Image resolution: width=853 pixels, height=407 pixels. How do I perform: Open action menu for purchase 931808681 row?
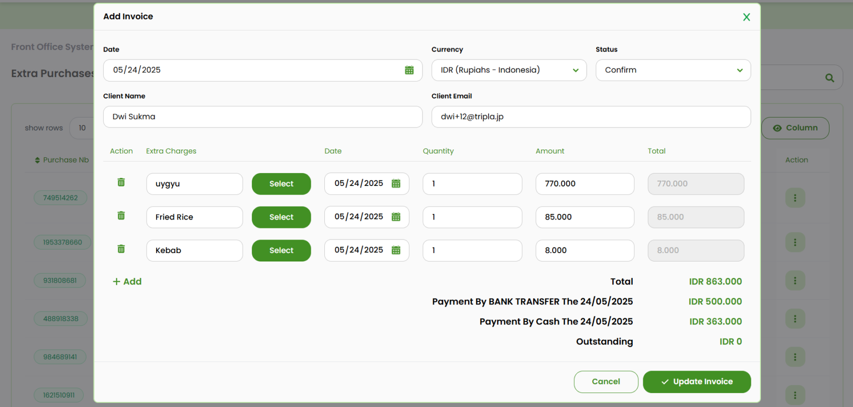pyautogui.click(x=795, y=280)
